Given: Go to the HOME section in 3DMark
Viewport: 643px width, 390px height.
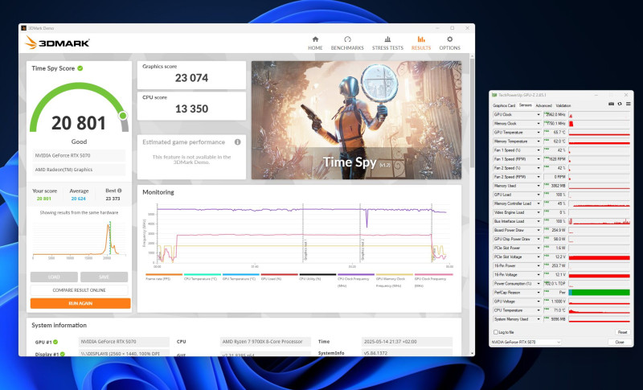Looking at the screenshot, I should click(x=315, y=43).
